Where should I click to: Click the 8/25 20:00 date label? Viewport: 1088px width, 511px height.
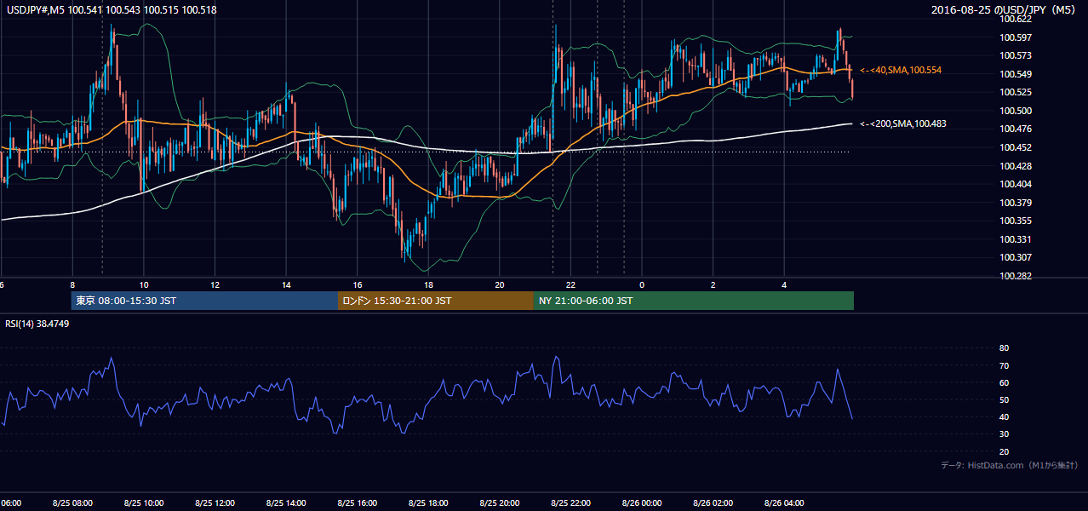coord(500,503)
